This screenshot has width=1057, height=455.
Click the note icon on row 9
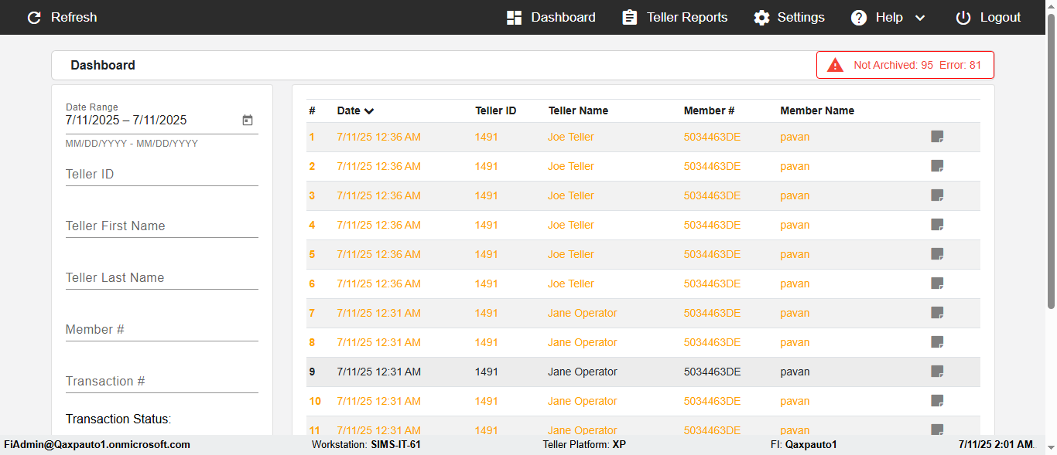(x=937, y=372)
